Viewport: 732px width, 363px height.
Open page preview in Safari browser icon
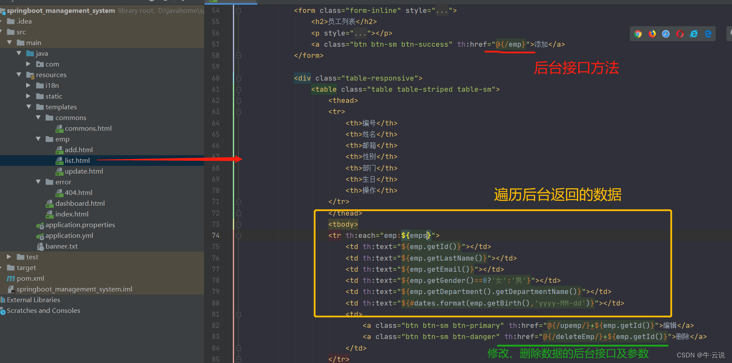[666, 34]
